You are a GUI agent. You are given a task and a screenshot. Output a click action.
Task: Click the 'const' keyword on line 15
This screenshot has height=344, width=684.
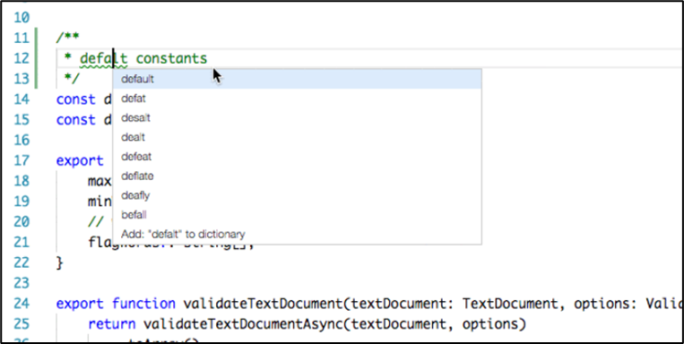76,120
